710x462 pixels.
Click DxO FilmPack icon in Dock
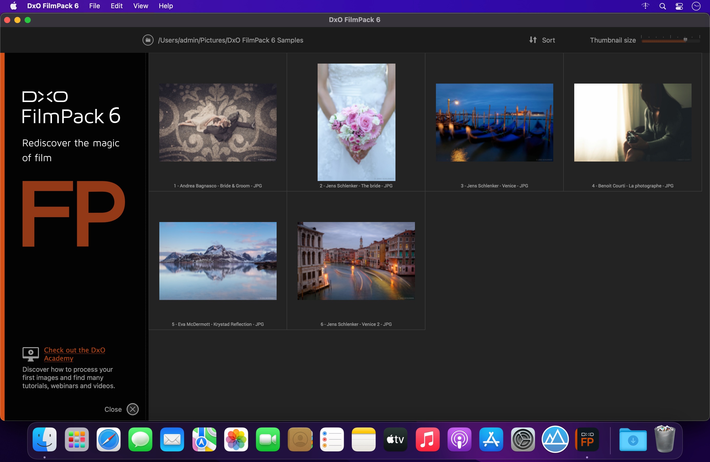pyautogui.click(x=587, y=439)
